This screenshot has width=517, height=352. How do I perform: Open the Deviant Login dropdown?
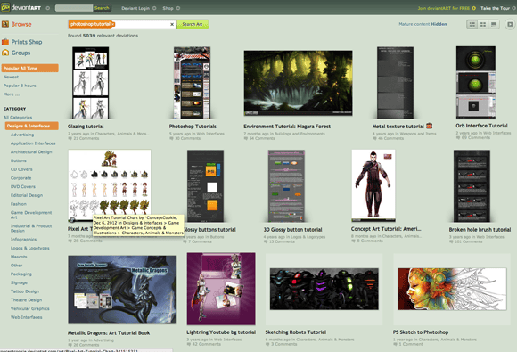pos(154,8)
